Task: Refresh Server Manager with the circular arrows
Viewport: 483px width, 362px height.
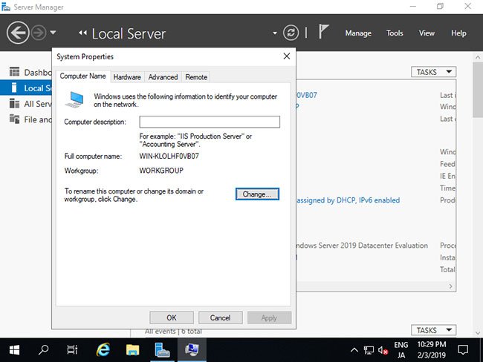Action: pos(291,33)
